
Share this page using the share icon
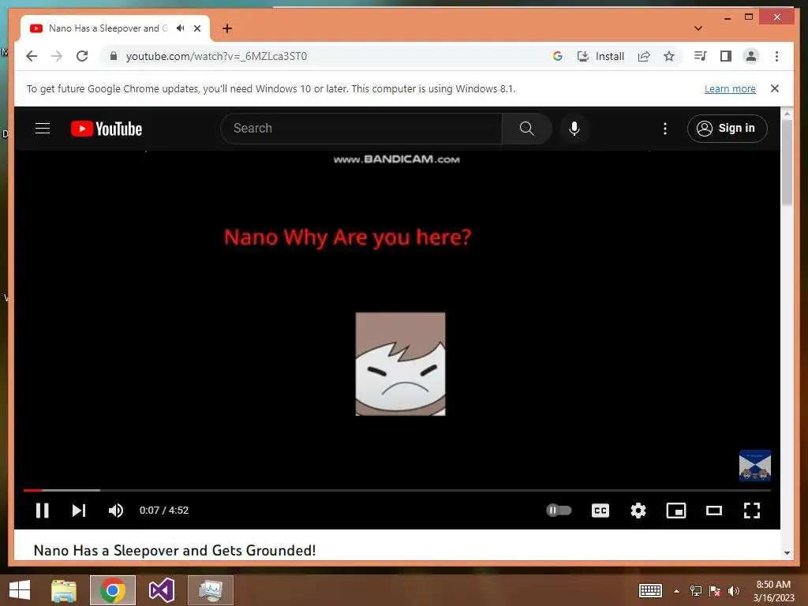(644, 56)
